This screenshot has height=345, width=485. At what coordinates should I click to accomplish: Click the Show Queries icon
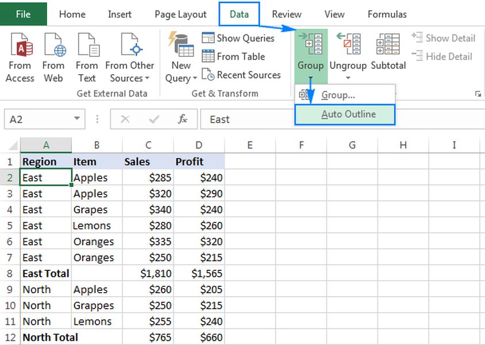pyautogui.click(x=208, y=38)
